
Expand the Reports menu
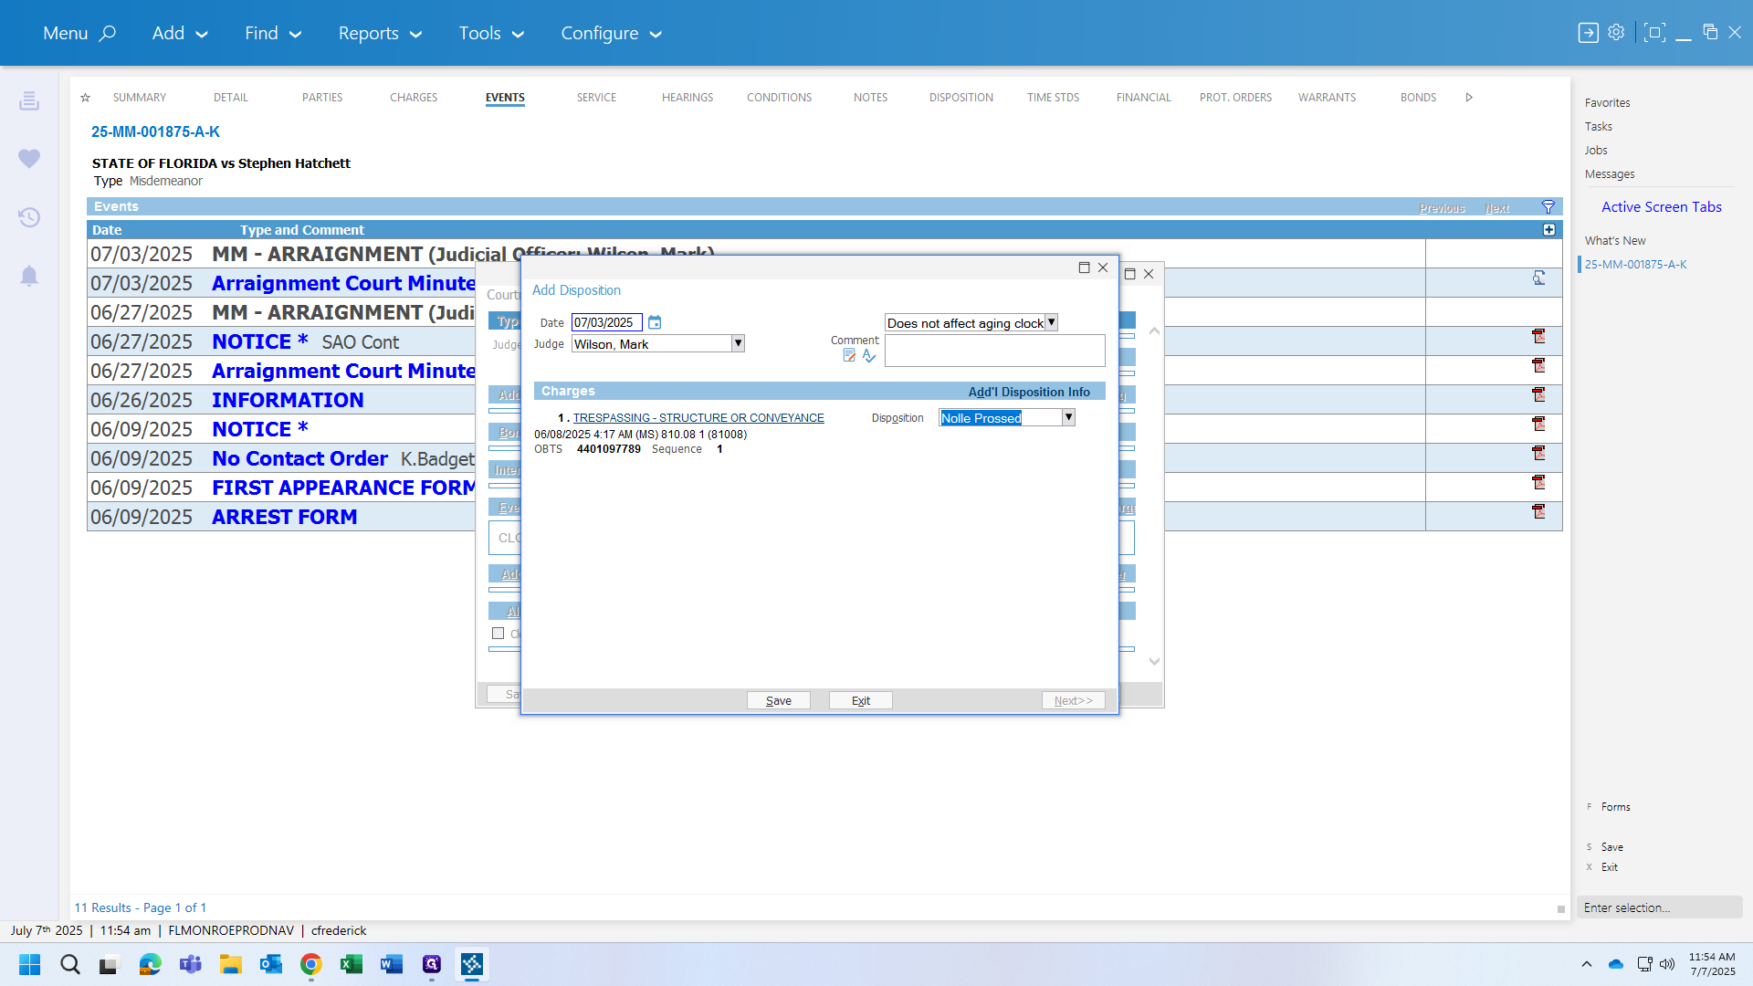[380, 33]
